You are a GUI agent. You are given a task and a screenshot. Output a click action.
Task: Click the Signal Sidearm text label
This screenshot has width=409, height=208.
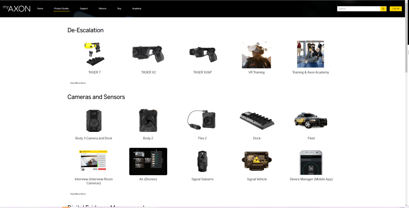(x=202, y=179)
